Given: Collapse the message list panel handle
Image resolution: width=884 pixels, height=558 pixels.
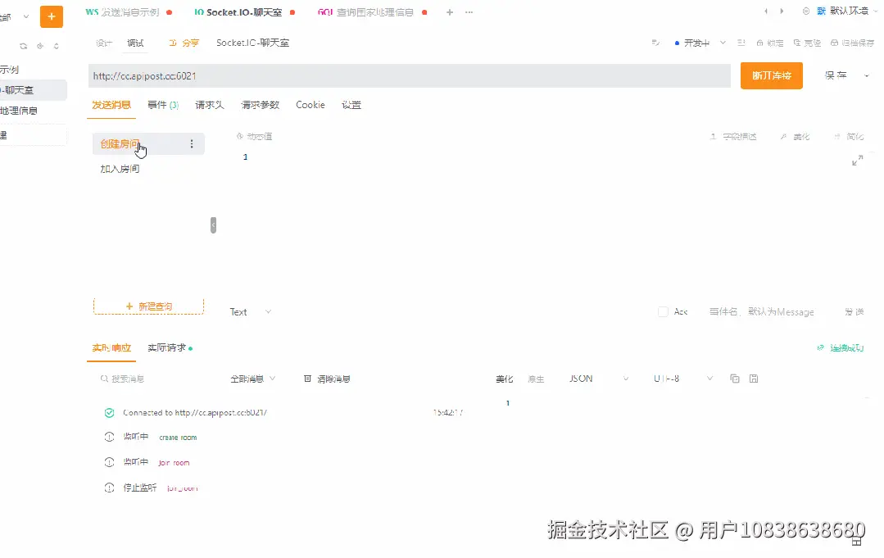Looking at the screenshot, I should 213,225.
